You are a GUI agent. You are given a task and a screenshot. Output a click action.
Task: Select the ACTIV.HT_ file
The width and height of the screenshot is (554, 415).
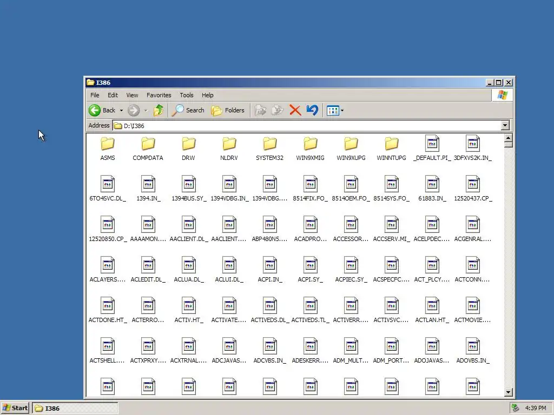pos(188,311)
